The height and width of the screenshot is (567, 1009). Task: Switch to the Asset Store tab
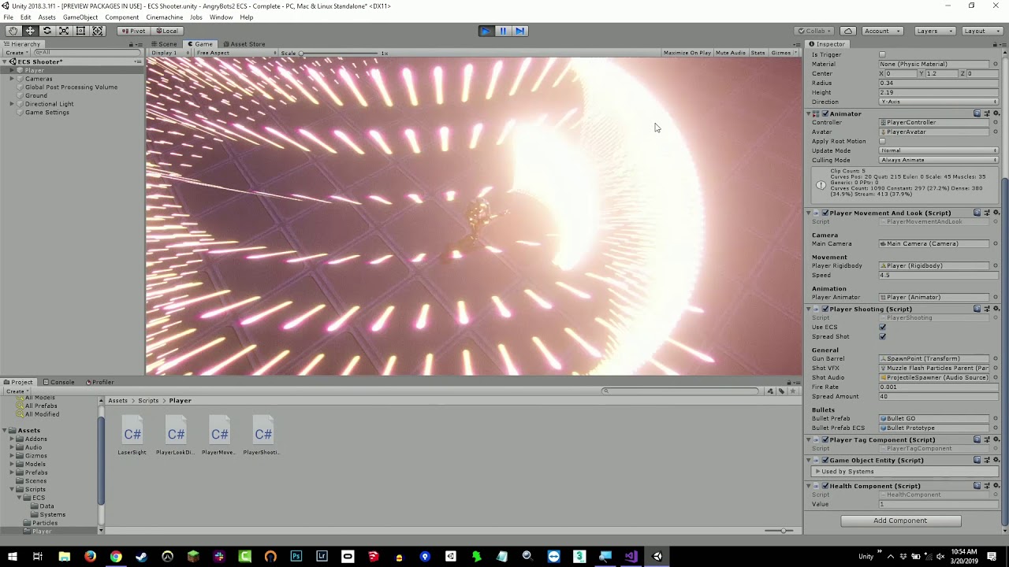[244, 44]
